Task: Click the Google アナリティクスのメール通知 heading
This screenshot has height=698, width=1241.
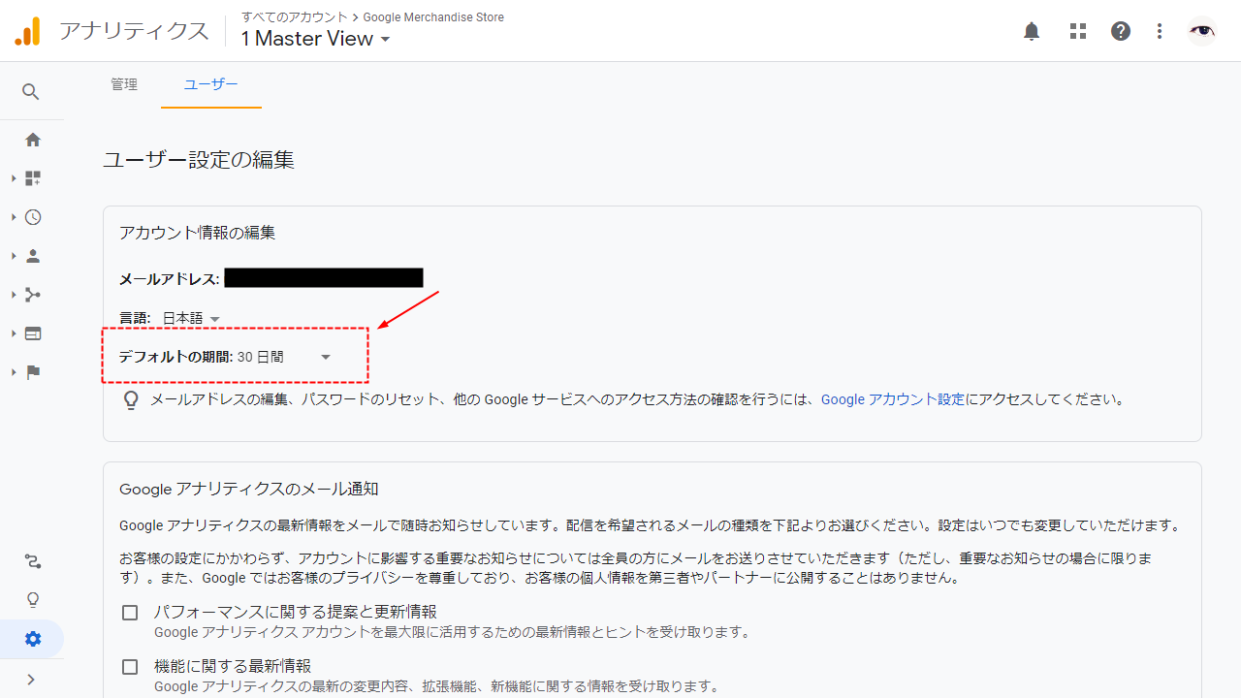Action: [x=248, y=489]
